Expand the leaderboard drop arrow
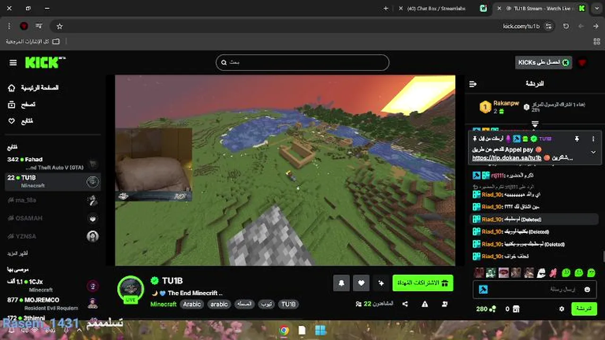This screenshot has width=605, height=340. 535,124
